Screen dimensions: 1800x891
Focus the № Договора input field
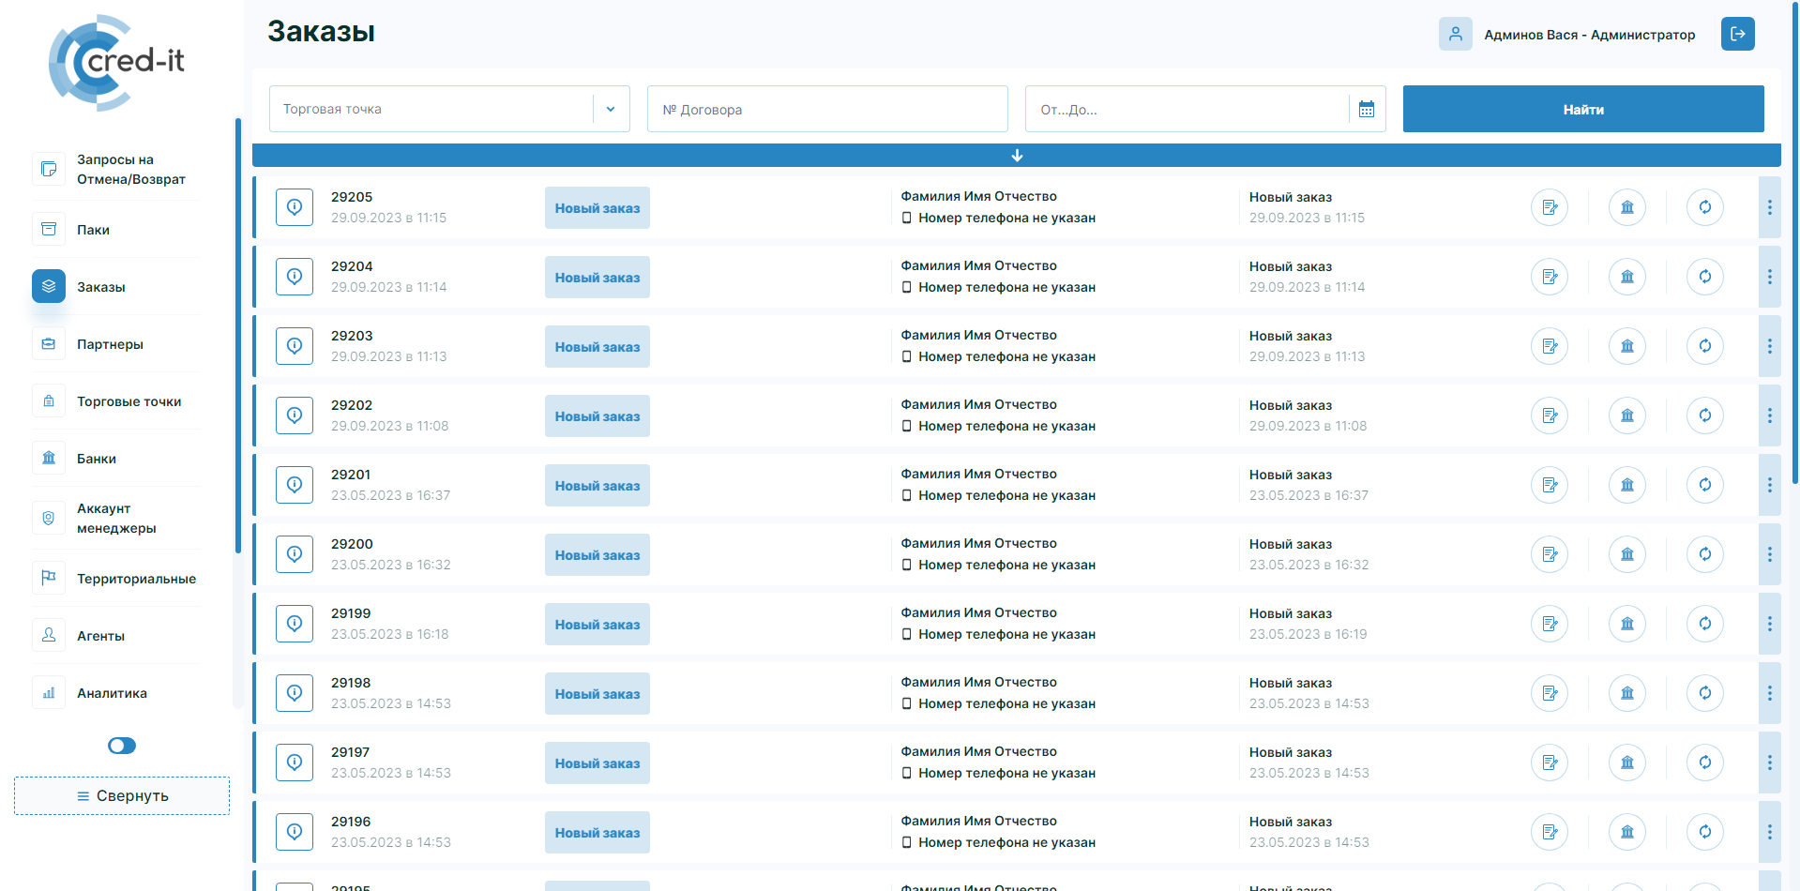tap(826, 110)
